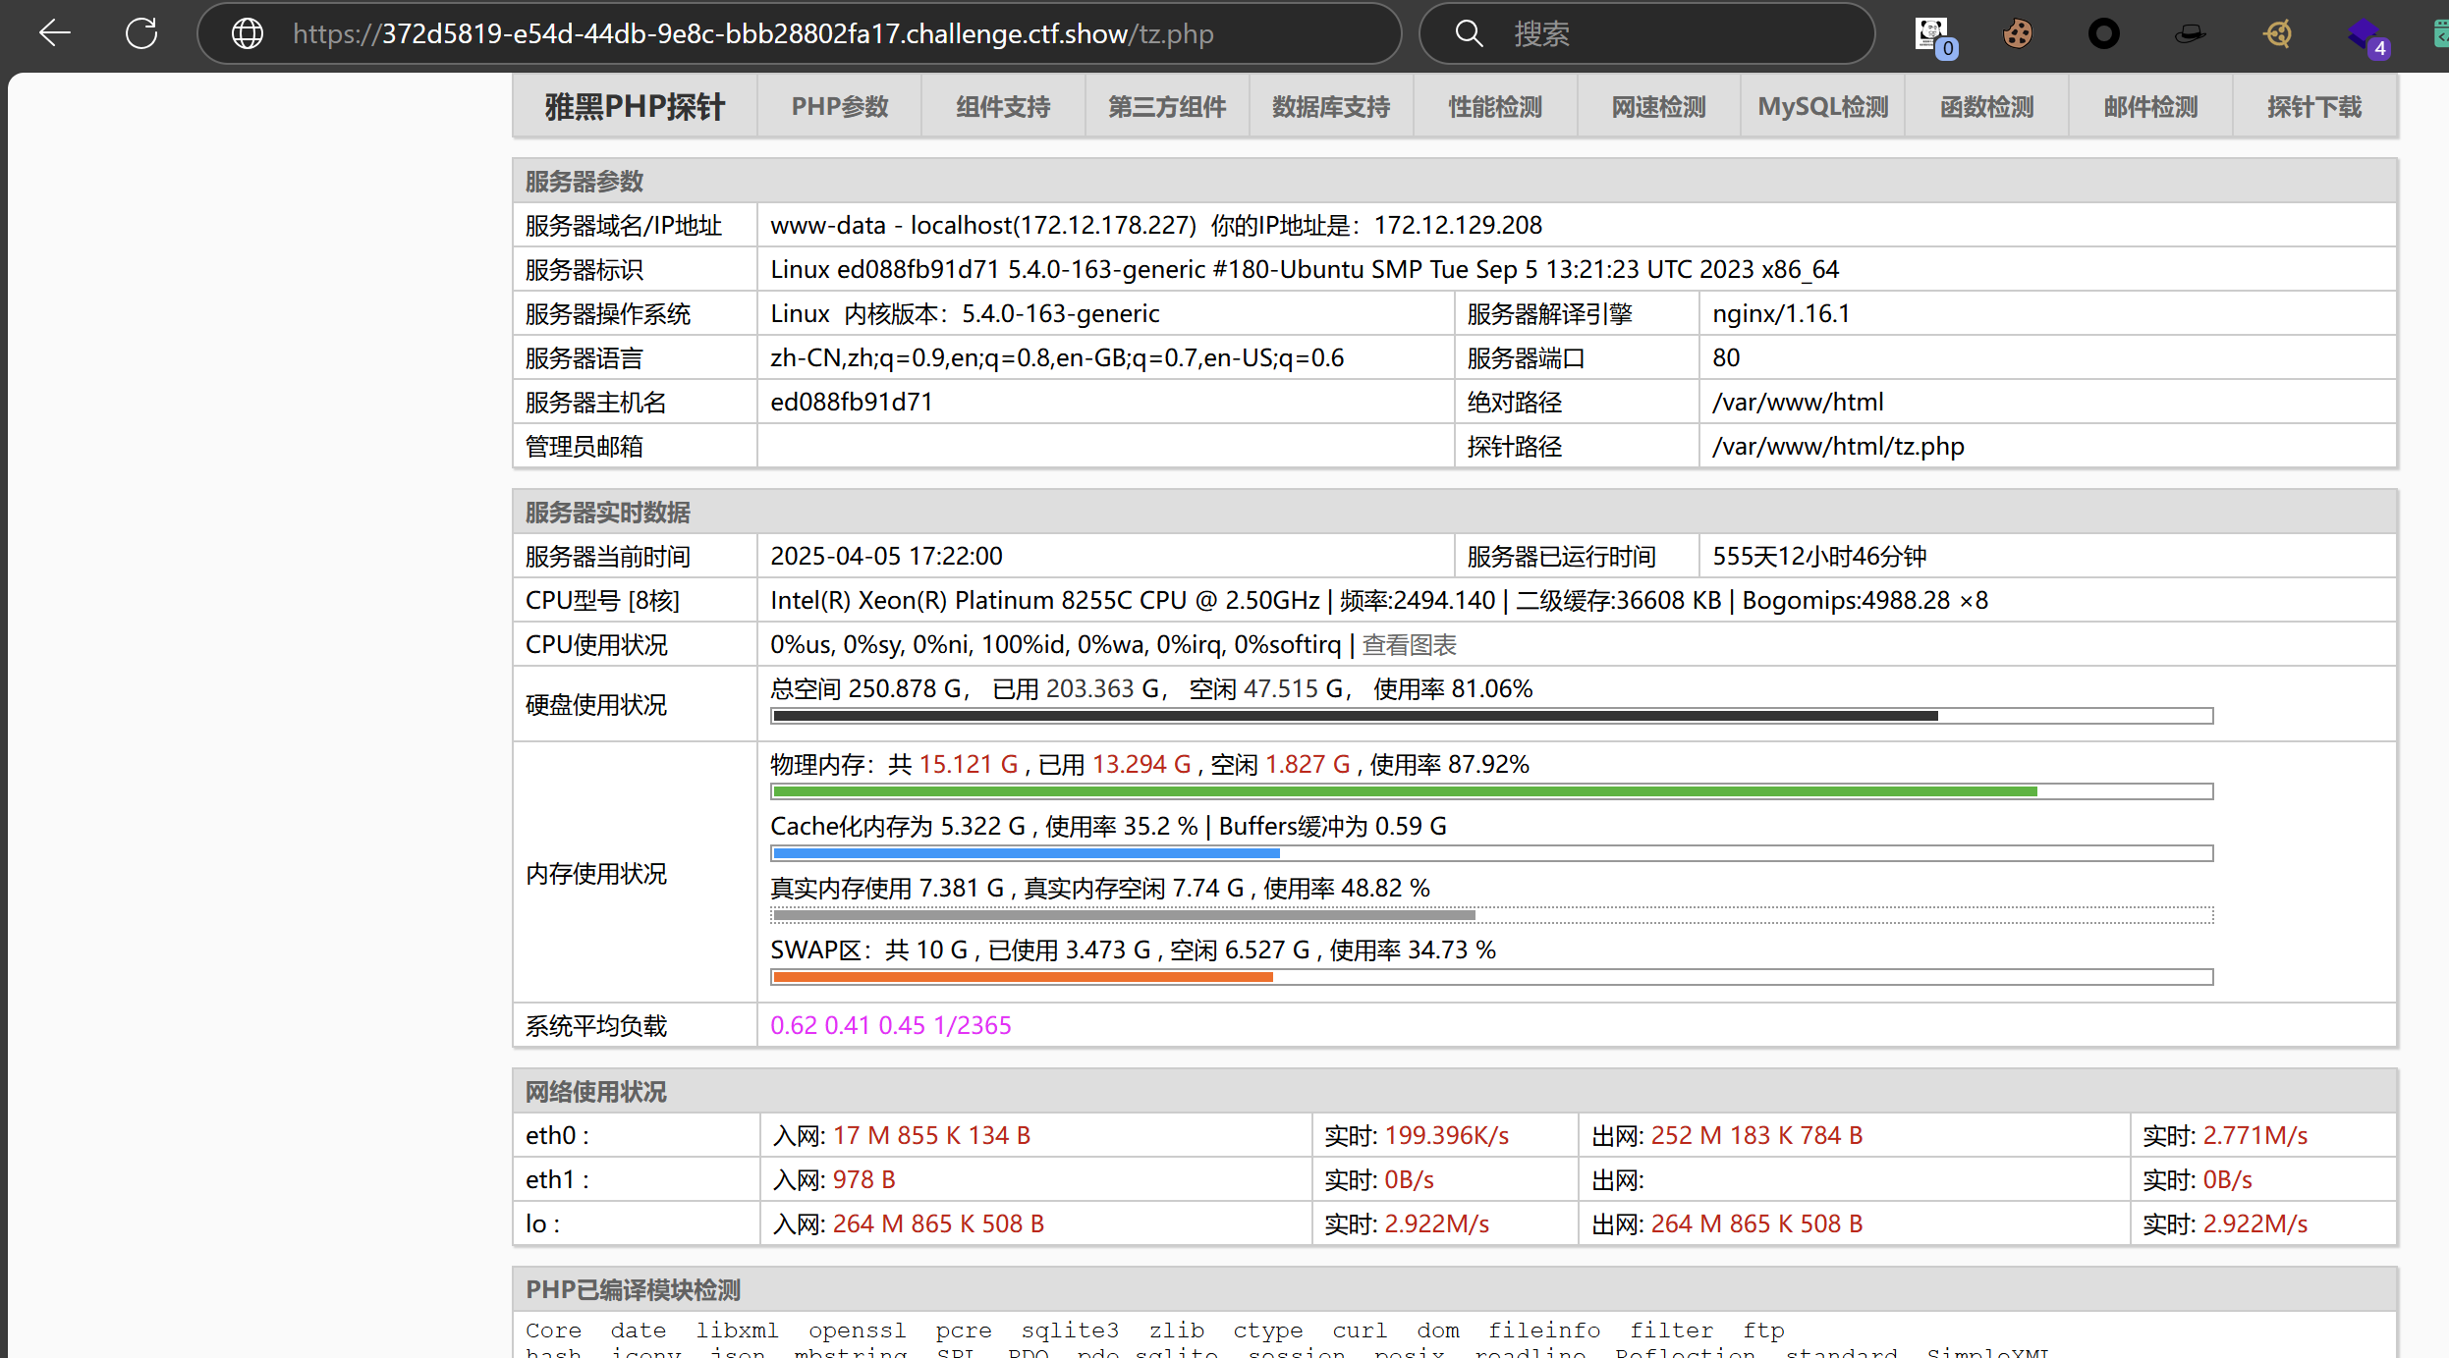Reload the page with the refresh icon
The image size is (2449, 1358).
tap(141, 33)
